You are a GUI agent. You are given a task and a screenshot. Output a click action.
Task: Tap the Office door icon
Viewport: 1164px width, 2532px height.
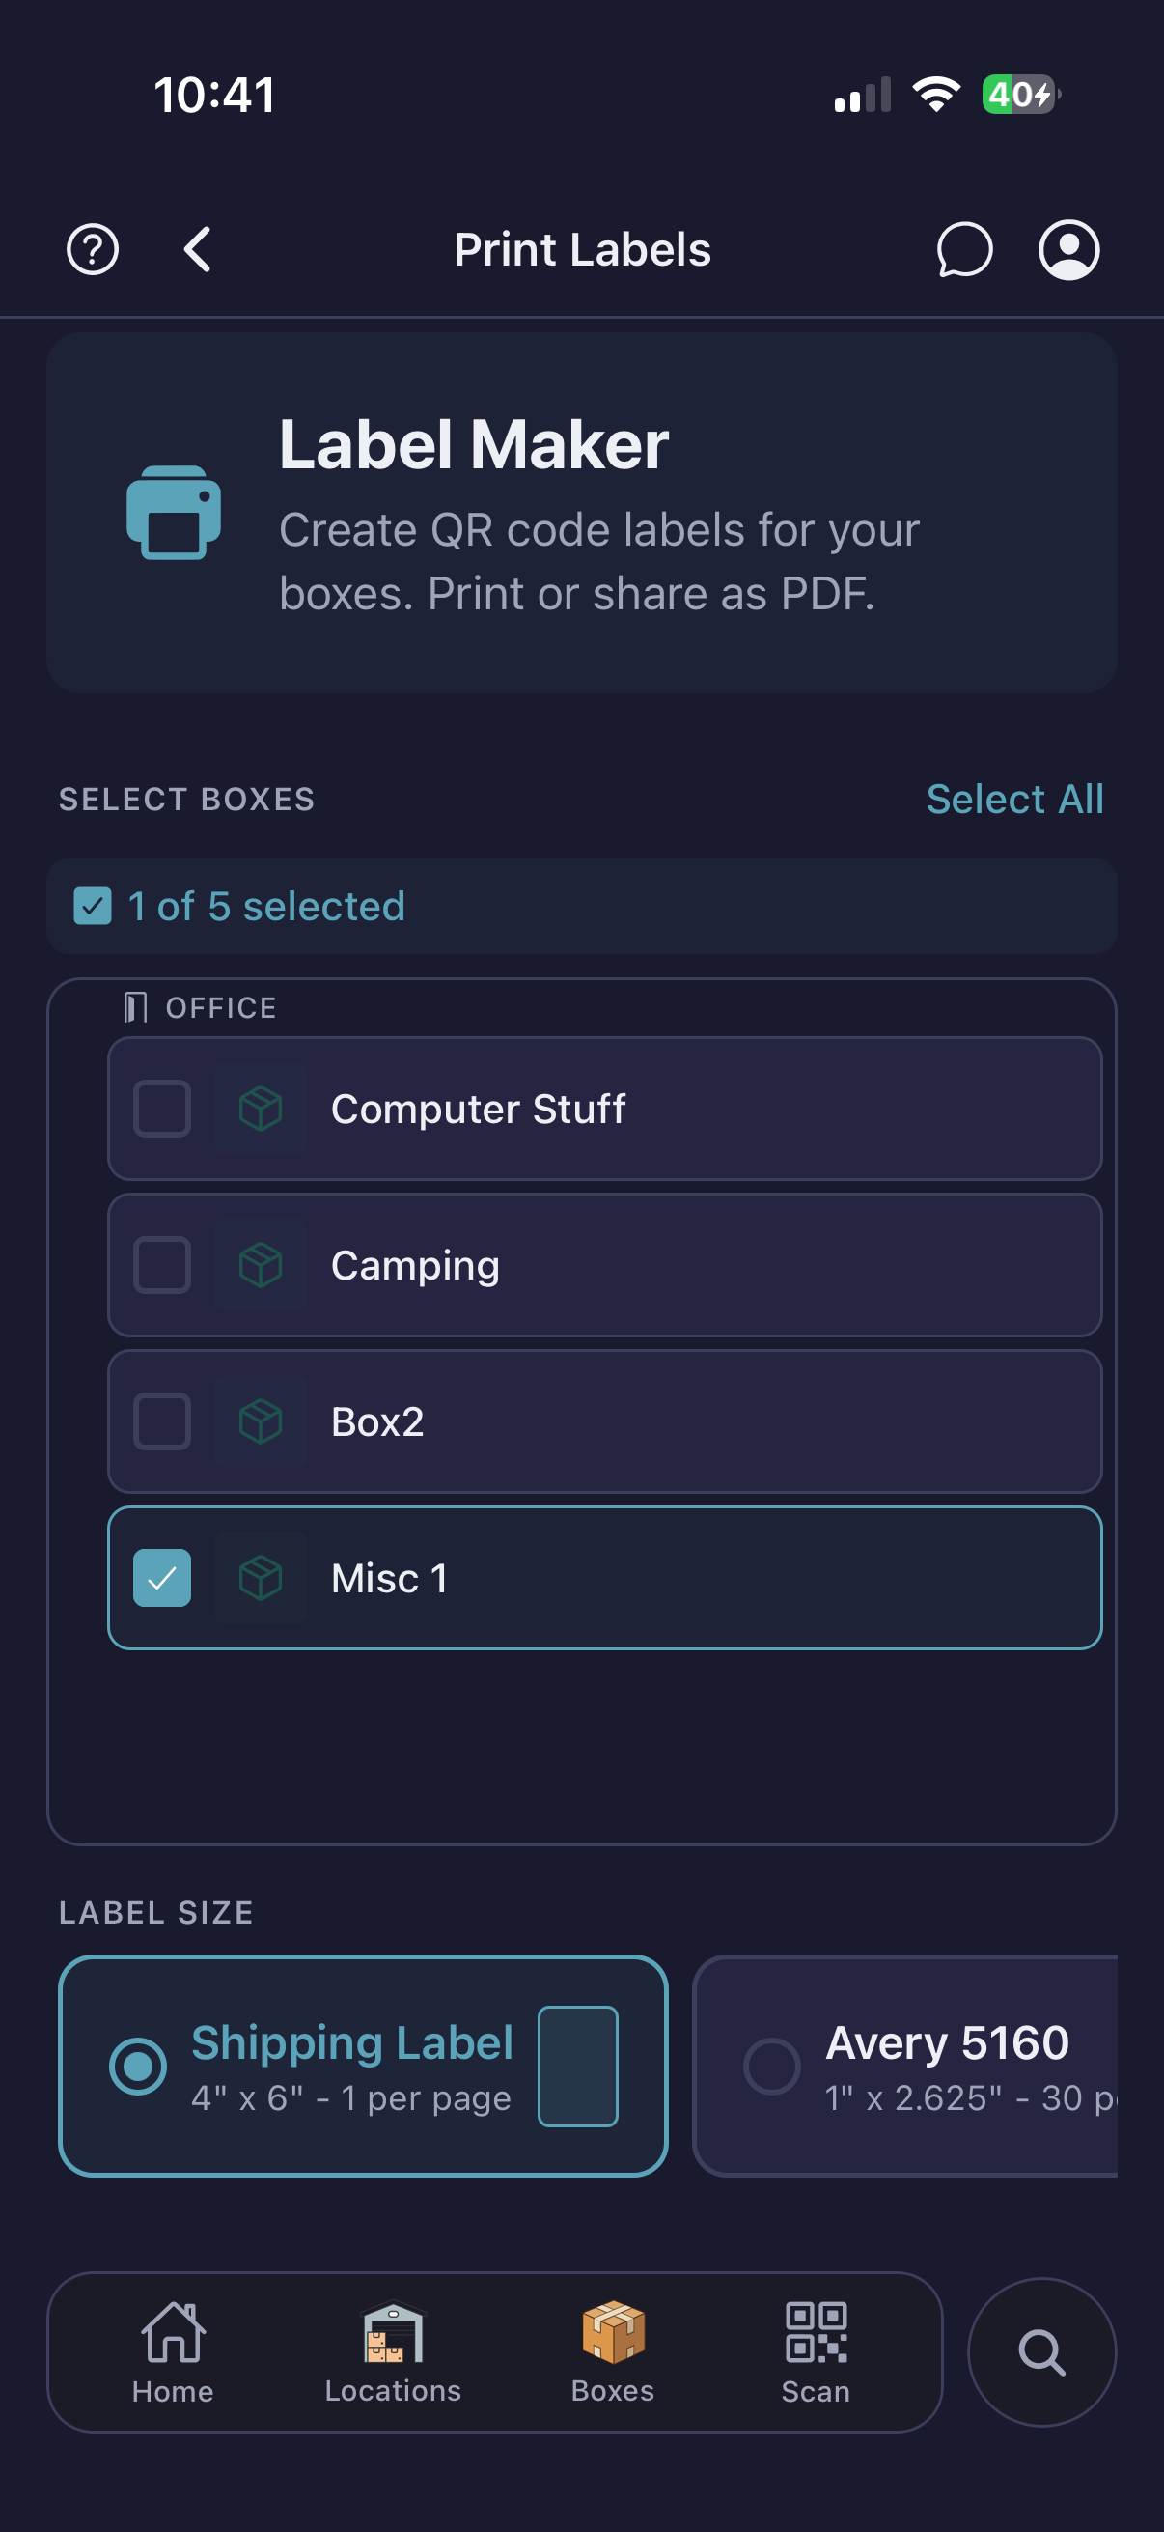coord(135,1007)
